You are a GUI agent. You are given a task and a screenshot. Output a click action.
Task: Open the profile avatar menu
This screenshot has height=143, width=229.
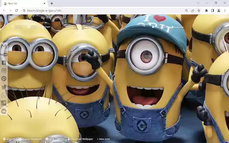[219, 10]
